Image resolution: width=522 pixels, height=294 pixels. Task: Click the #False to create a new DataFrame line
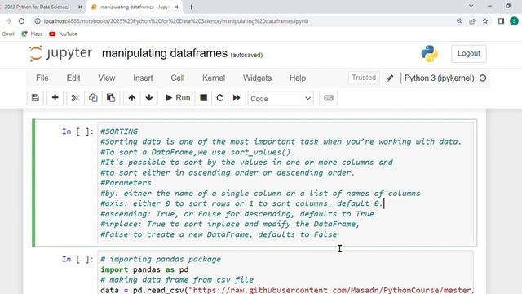point(219,234)
